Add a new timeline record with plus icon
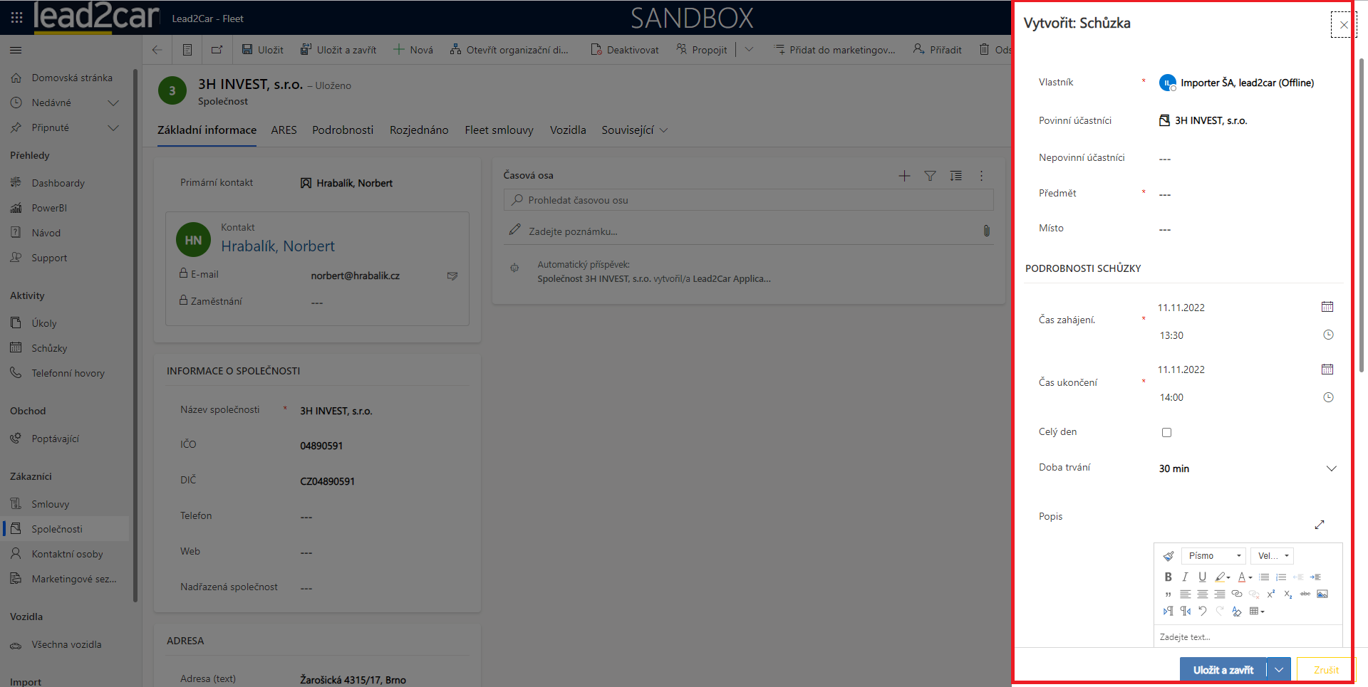This screenshot has width=1368, height=687. click(x=904, y=176)
